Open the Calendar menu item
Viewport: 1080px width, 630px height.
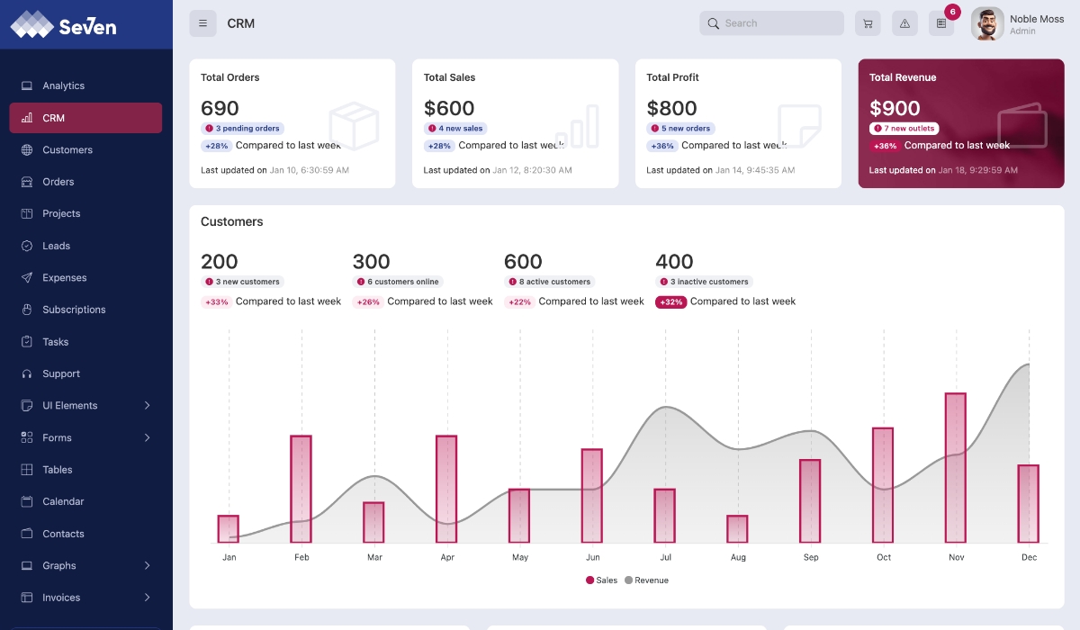pyautogui.click(x=85, y=501)
